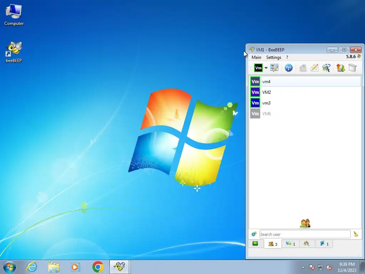Close the BeeBEEP window
The width and height of the screenshot is (365, 274).
click(356, 50)
